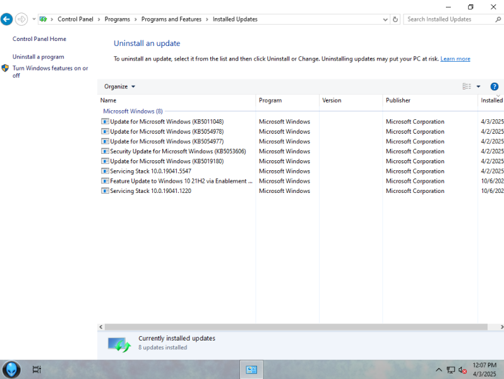This screenshot has width=504, height=379.
Task: Expand chevron after Programs breadcrumb
Action: (x=136, y=20)
